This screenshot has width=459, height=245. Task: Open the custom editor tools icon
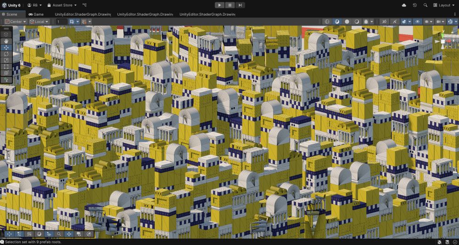(x=6, y=80)
